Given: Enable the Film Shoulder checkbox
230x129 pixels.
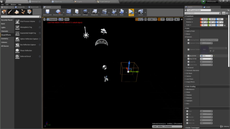Looking at the screenshot, I should pyautogui.click(x=187, y=117).
